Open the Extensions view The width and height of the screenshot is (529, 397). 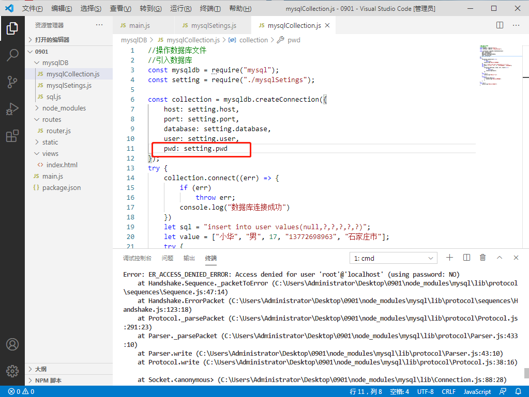[12, 136]
